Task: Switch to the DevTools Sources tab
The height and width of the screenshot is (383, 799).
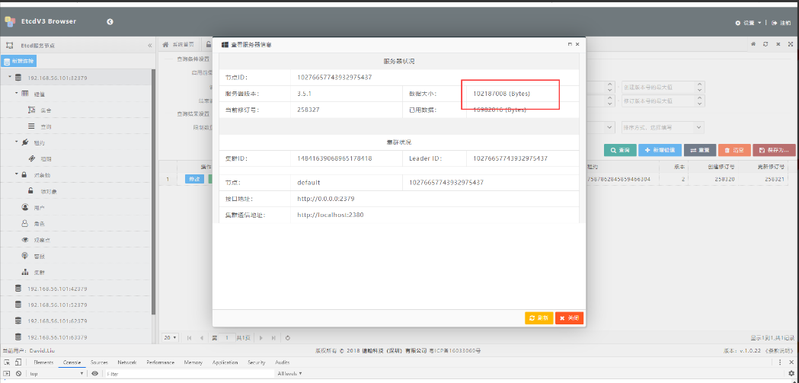Action: tap(99, 362)
